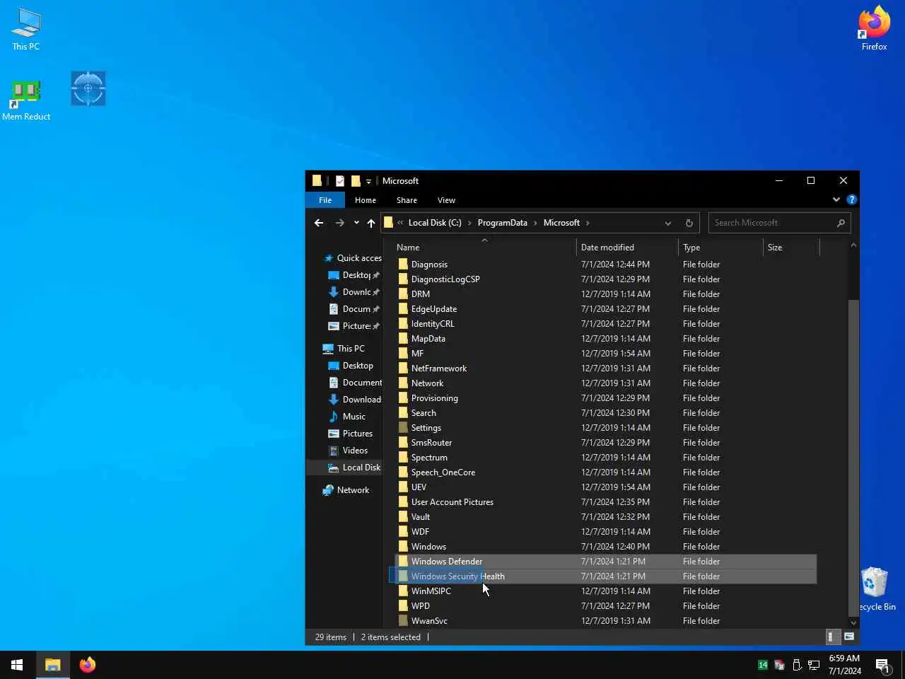Select the Settings folder icon
The image size is (905, 679).
[403, 428]
